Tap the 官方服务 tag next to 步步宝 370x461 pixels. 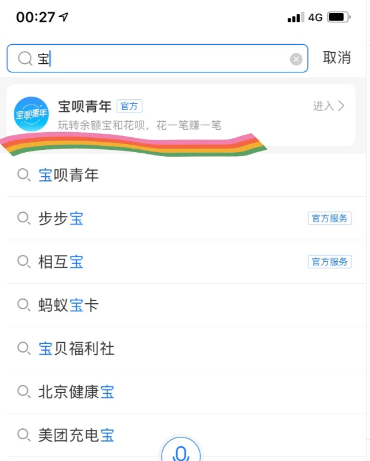(329, 219)
